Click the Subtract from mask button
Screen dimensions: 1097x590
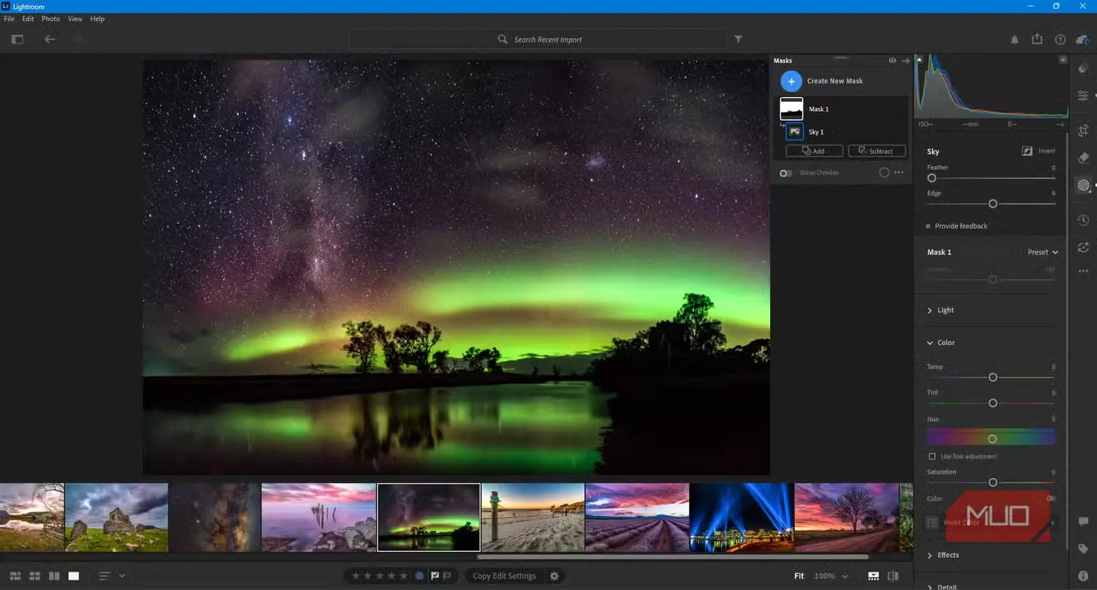[x=877, y=151]
